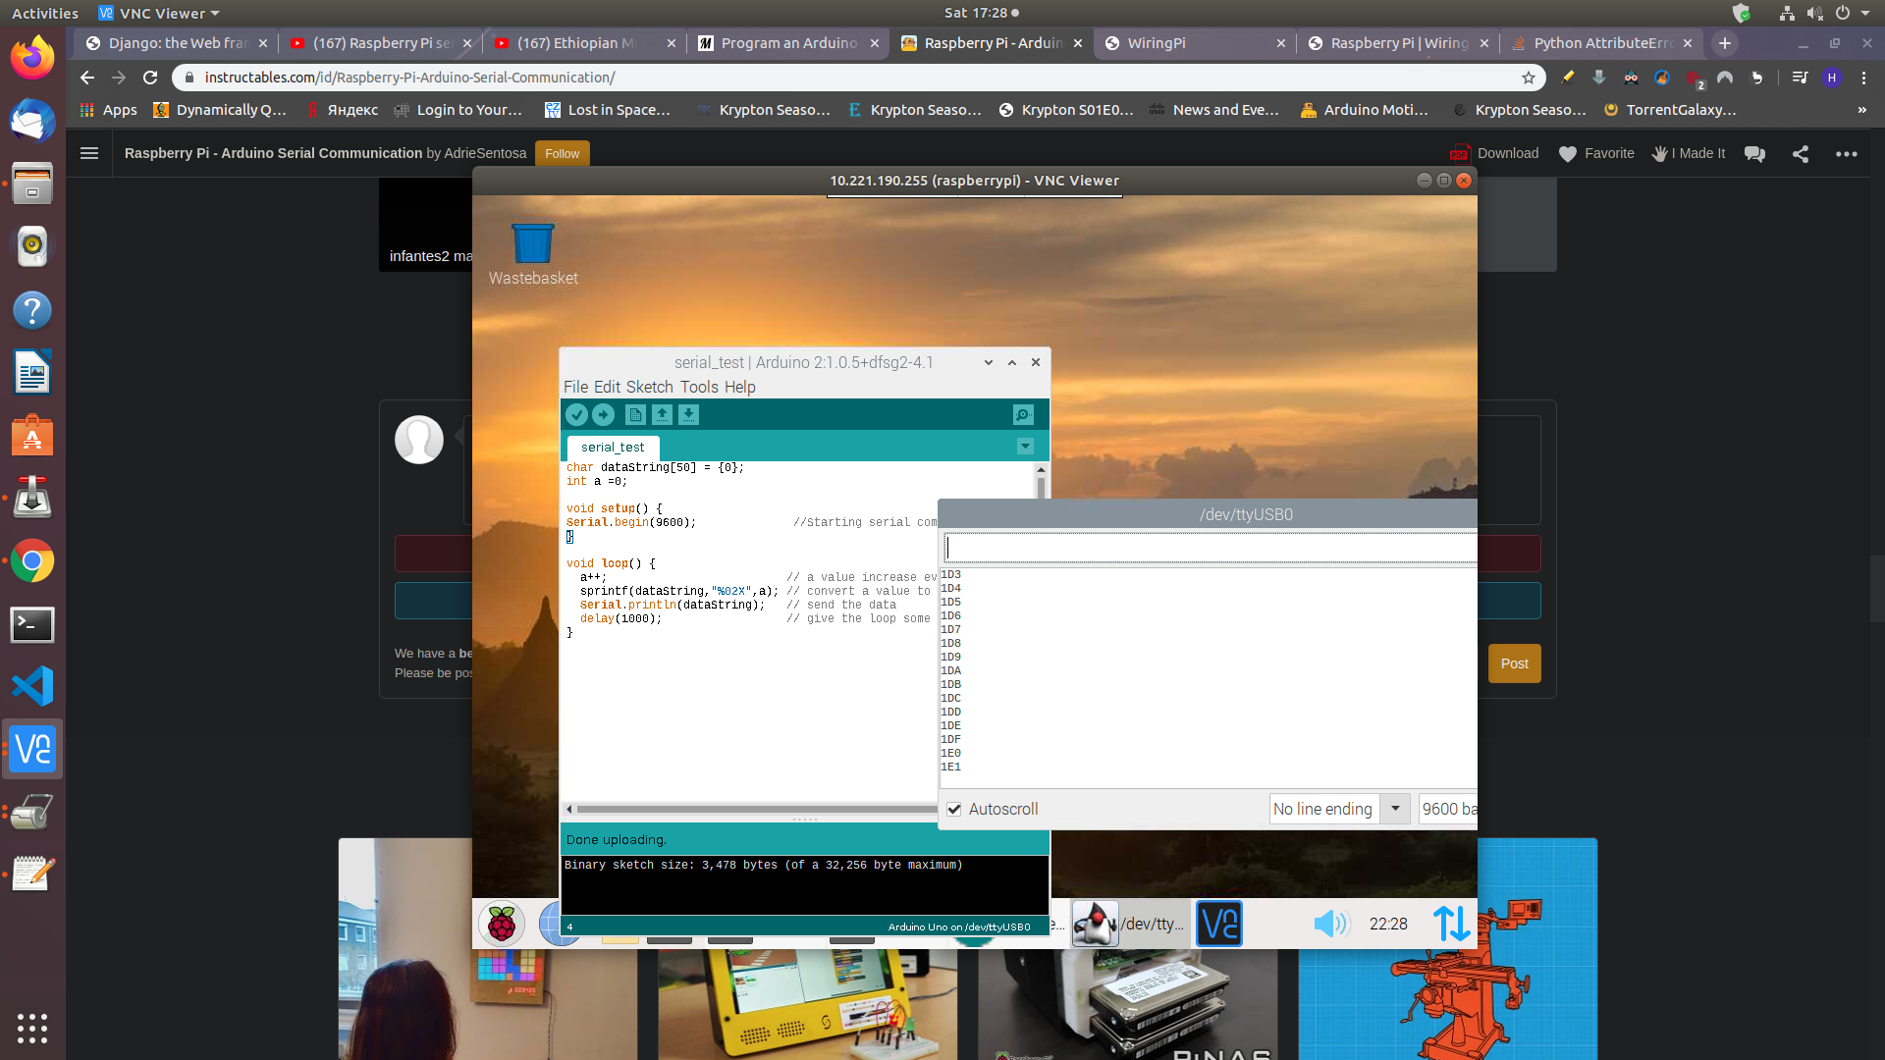This screenshot has width=1885, height=1060.
Task: Open a sketch with the Open icon
Action: [x=662, y=414]
